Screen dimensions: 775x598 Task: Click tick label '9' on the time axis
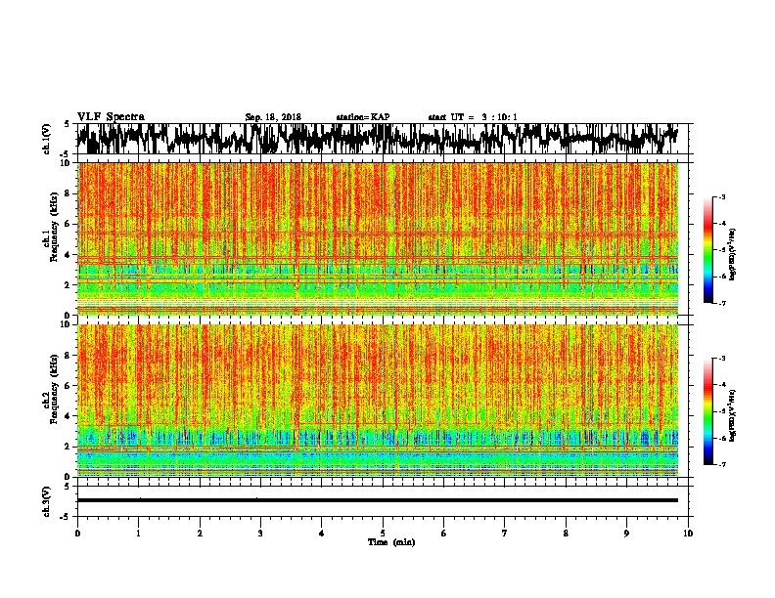pyautogui.click(x=626, y=534)
